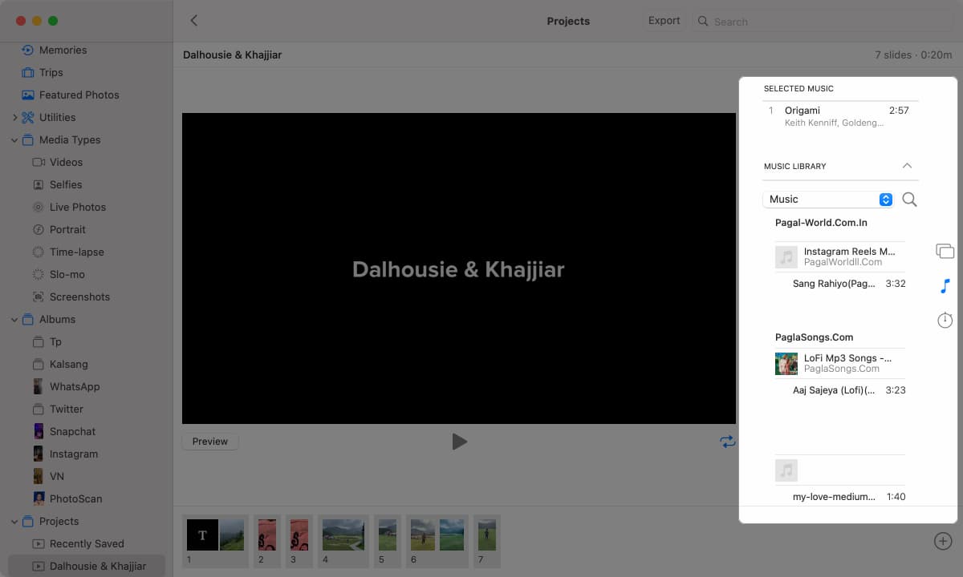Choose Aaj Sajeya (Lofi) song
963x577 pixels.
pos(840,390)
